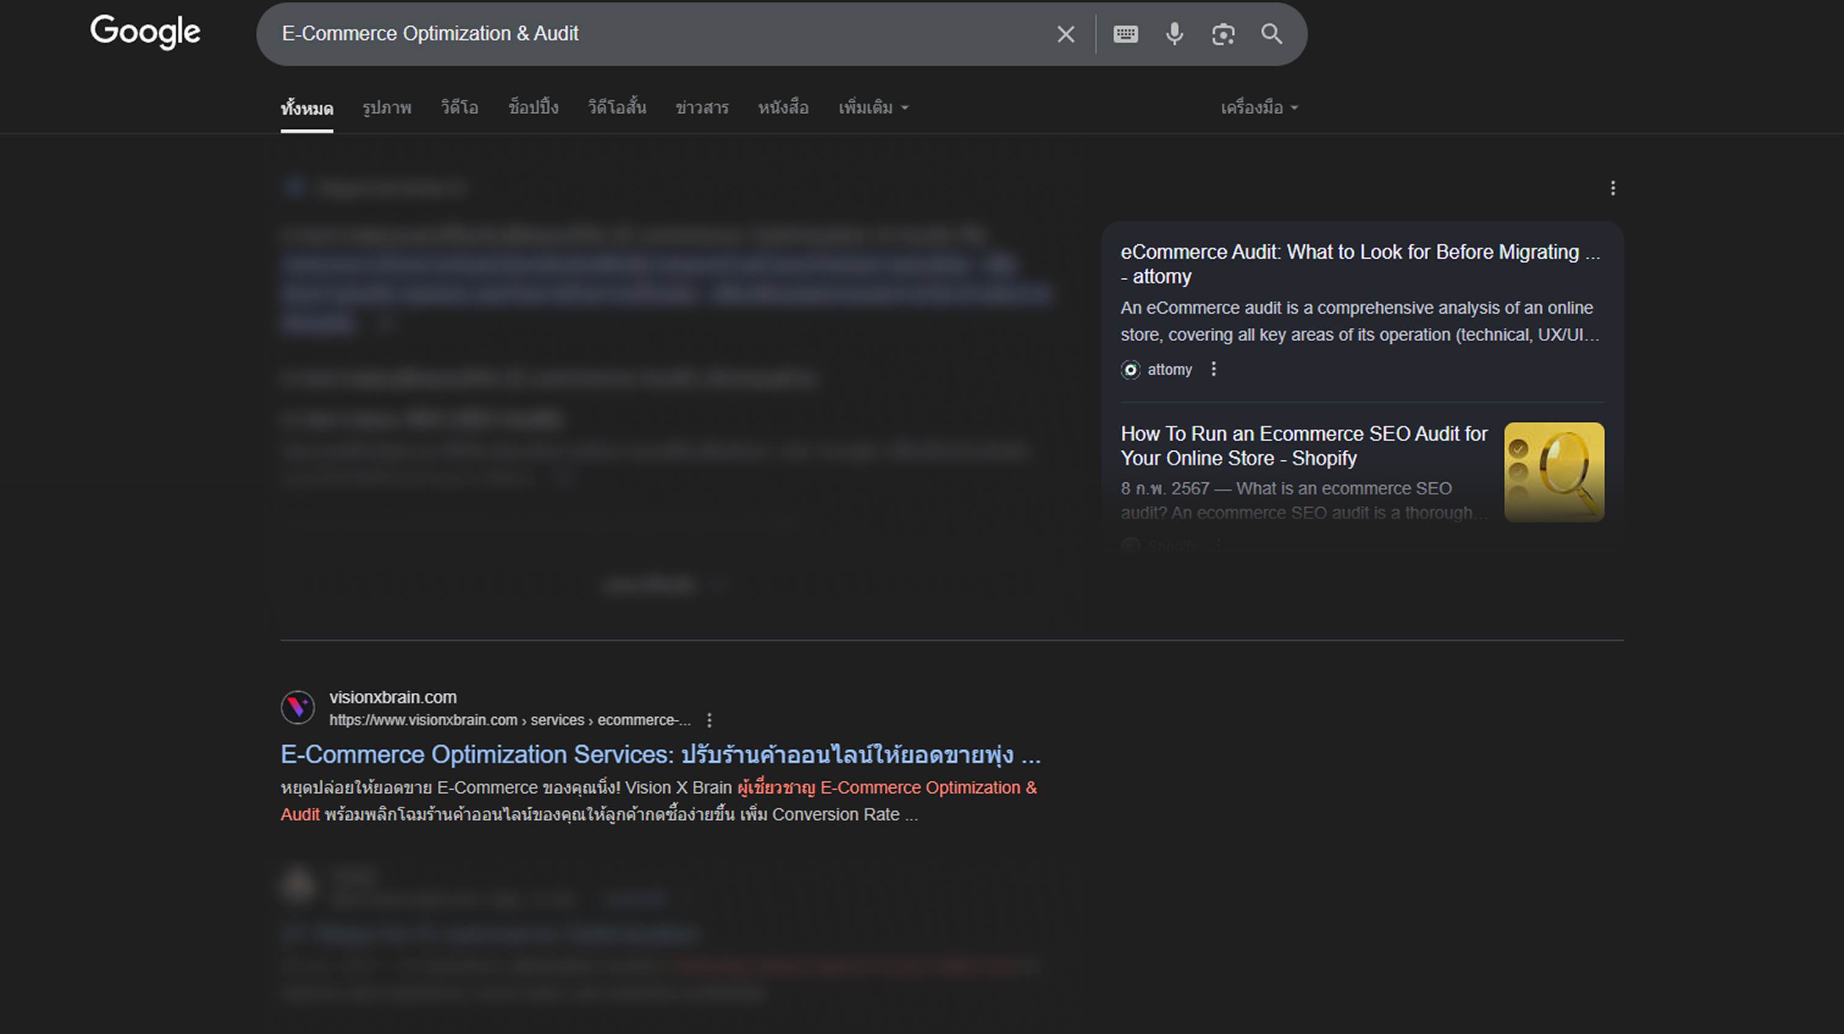Open the on-screen keyboard input tool
The height and width of the screenshot is (1034, 1844).
tap(1125, 34)
